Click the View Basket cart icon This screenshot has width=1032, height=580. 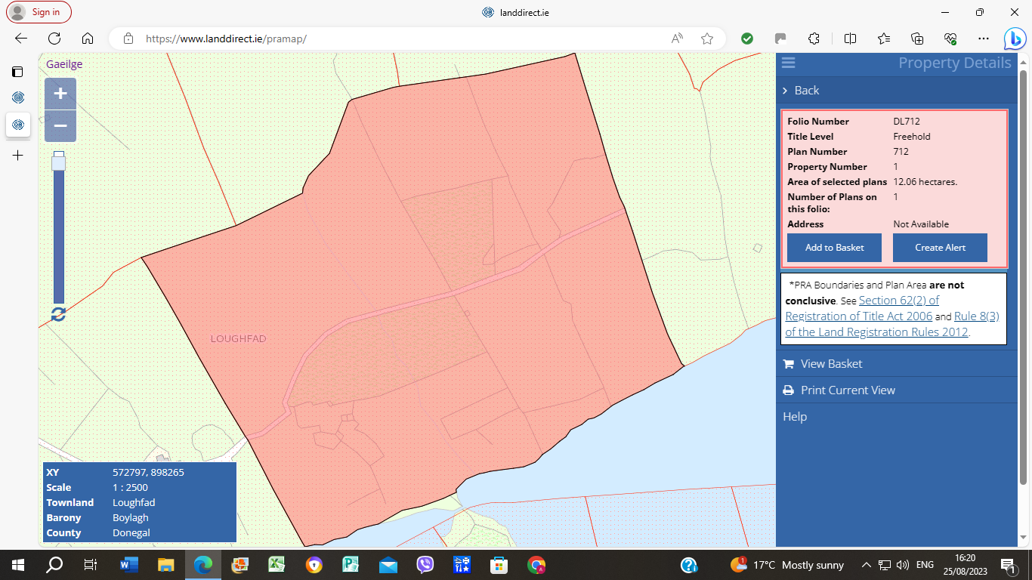(788, 364)
